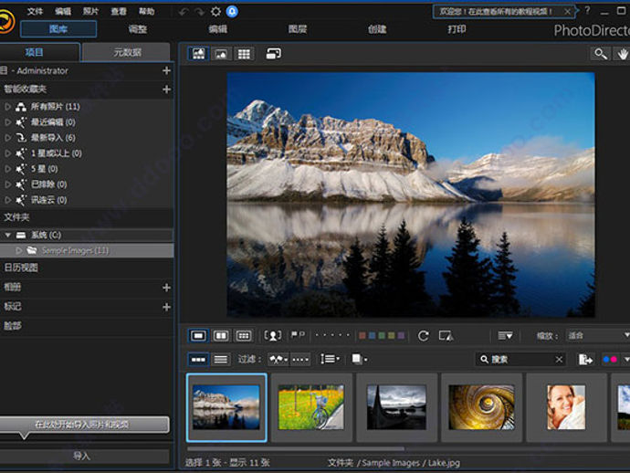Select the 项目 panel tab
630x473 pixels.
click(39, 52)
